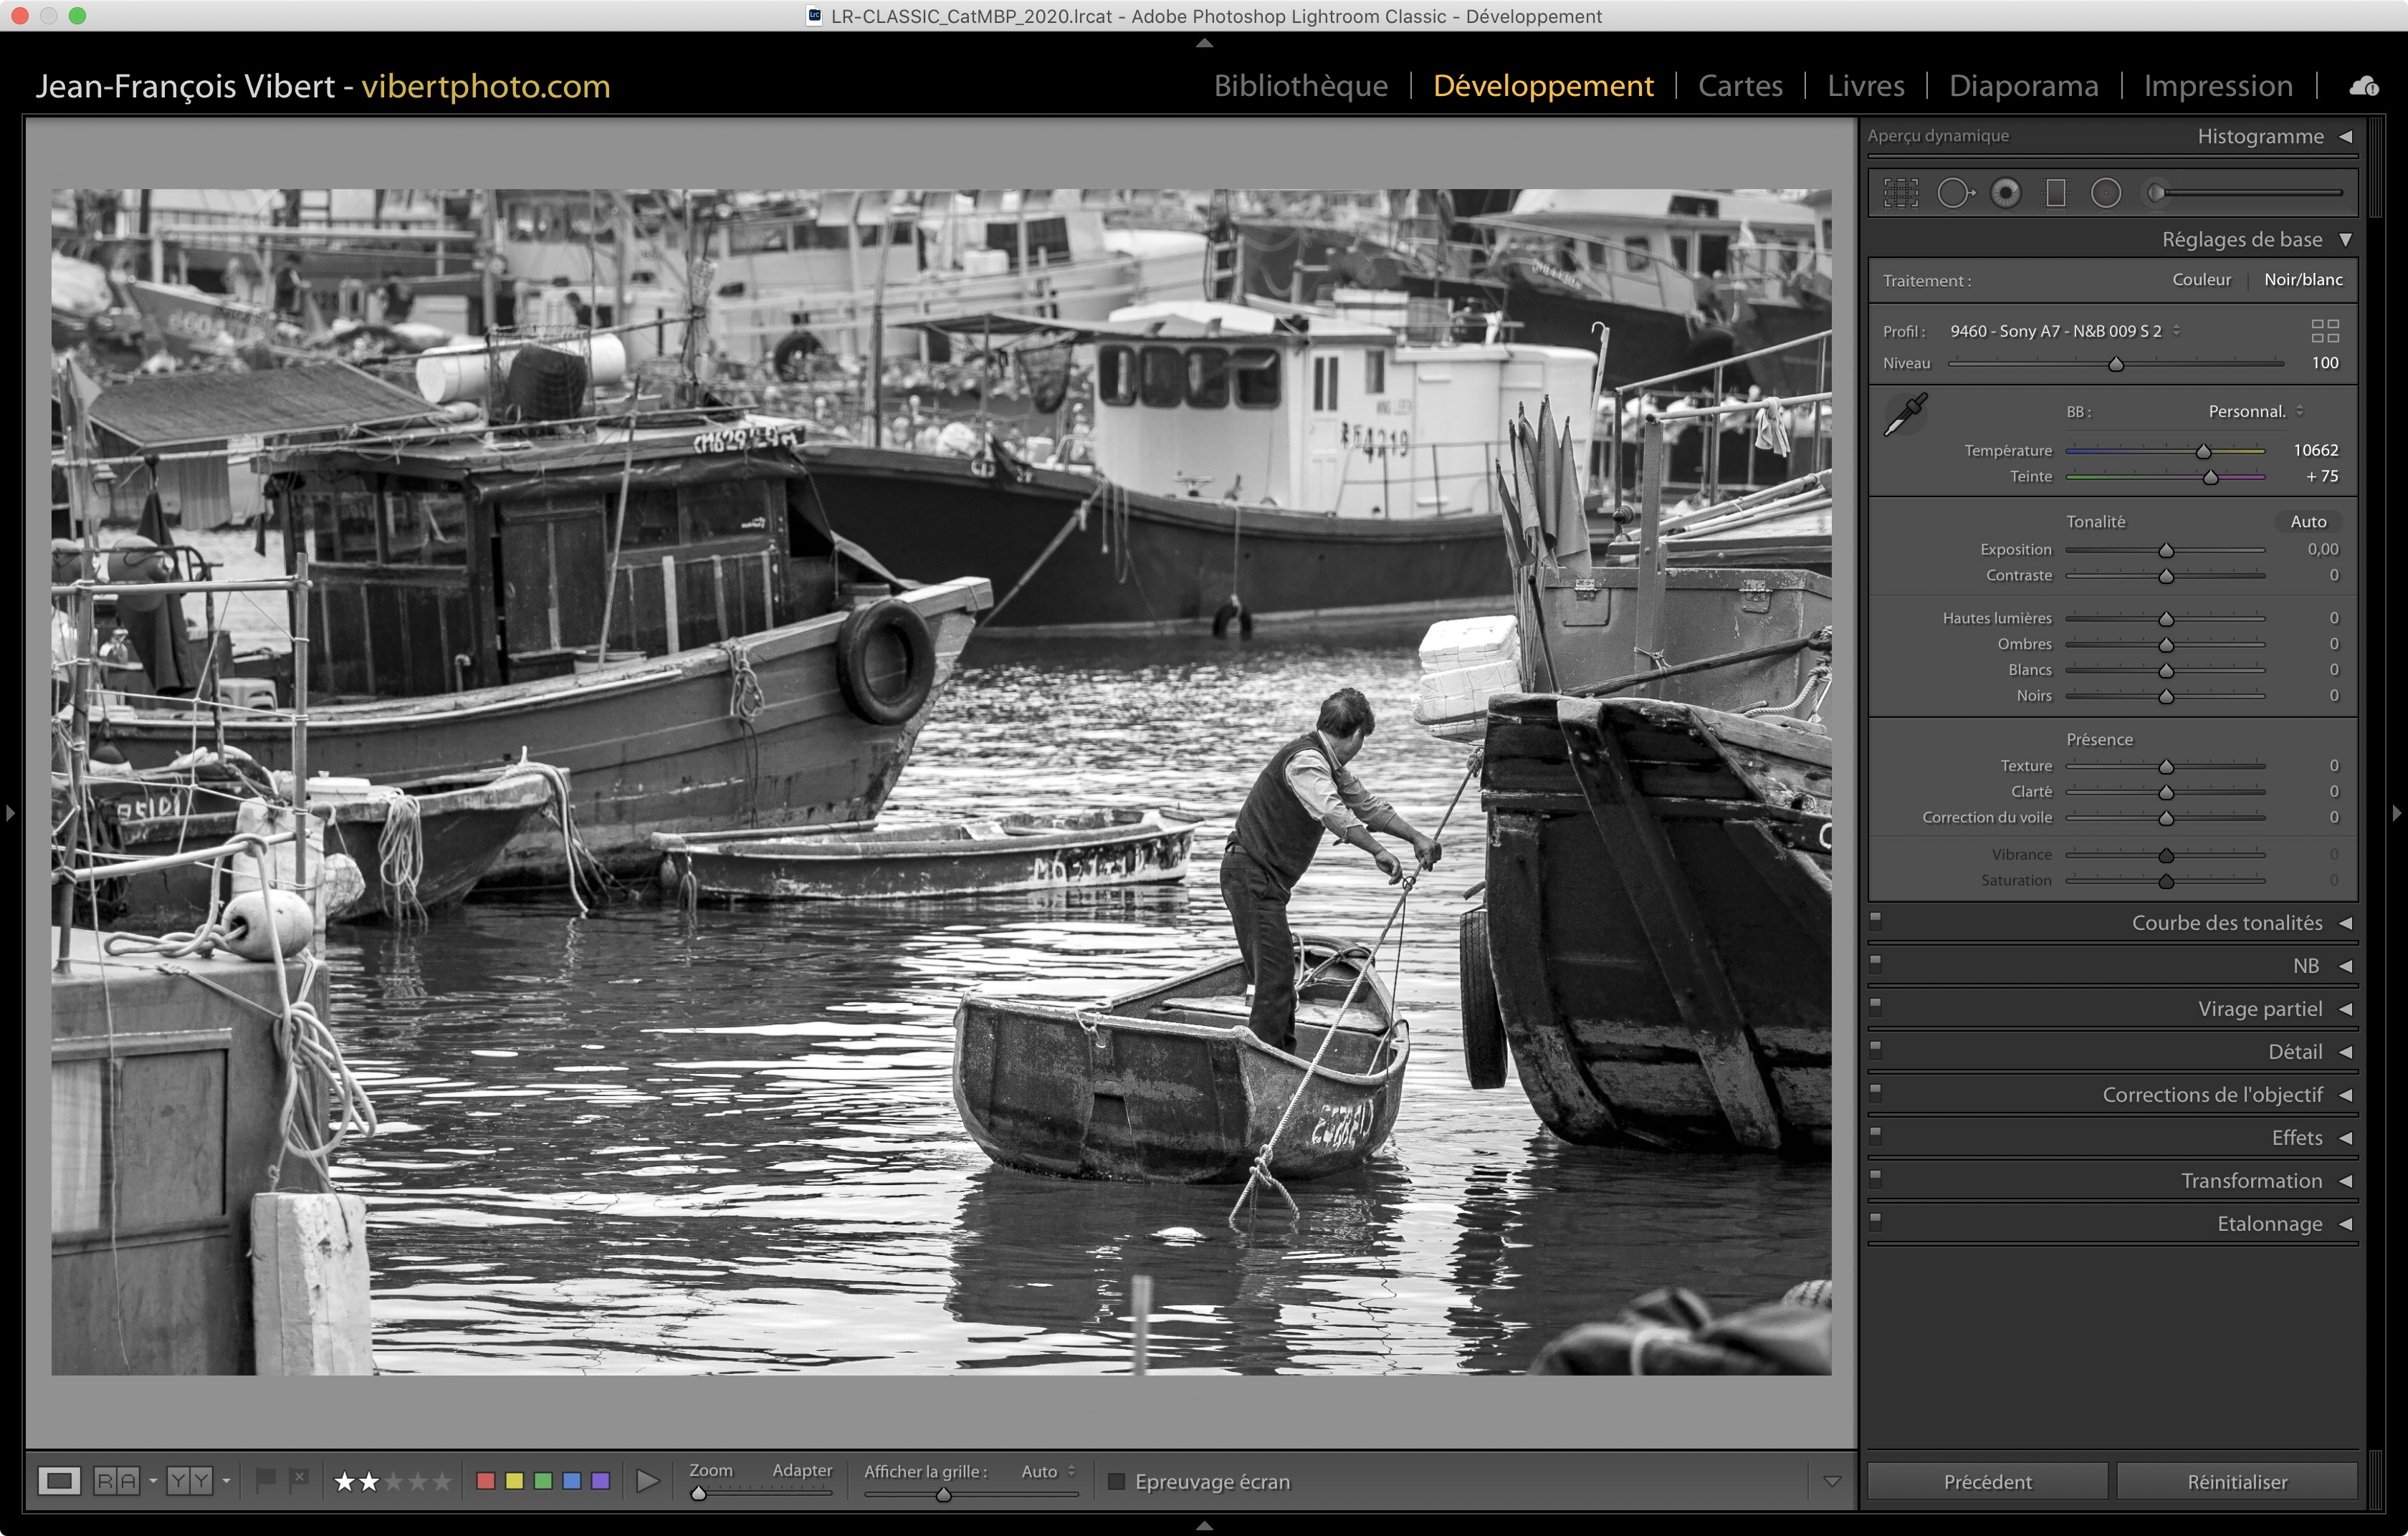The image size is (2408, 1536).
Task: Select the Graduated filter tool
Action: point(2056,193)
